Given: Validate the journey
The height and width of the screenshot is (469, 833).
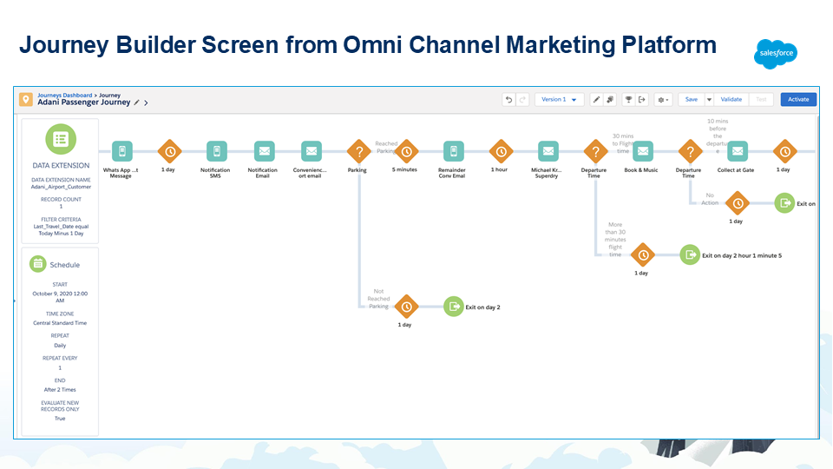Looking at the screenshot, I should pyautogui.click(x=731, y=99).
